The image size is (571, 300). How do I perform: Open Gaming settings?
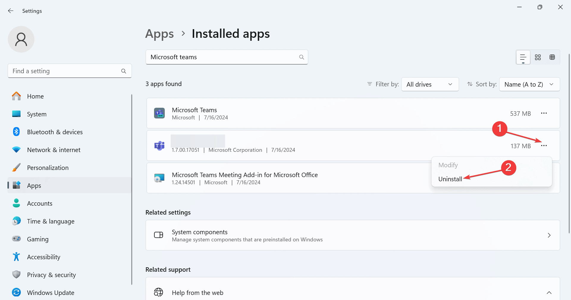[70, 239]
